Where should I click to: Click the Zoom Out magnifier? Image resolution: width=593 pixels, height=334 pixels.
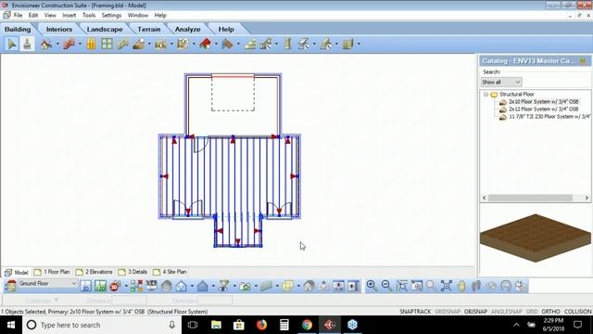[x=386, y=286]
